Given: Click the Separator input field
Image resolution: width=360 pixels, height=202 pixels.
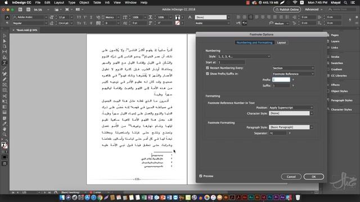Looking at the screenshot, I should [278, 133].
